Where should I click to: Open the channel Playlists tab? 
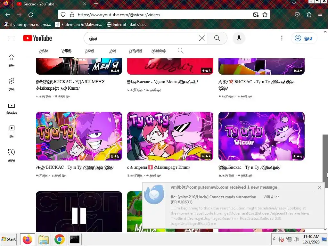135,51
